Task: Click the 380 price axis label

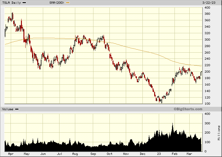Action: [207, 14]
